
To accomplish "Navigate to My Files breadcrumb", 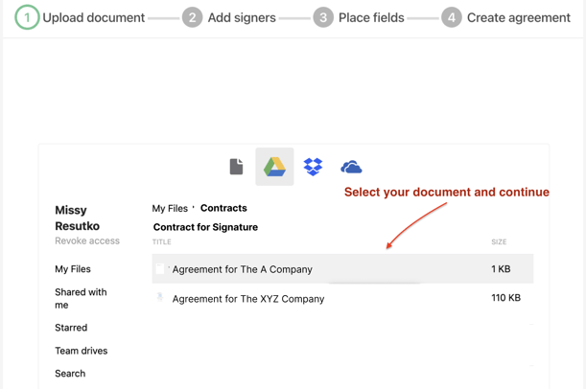I will coord(170,208).
